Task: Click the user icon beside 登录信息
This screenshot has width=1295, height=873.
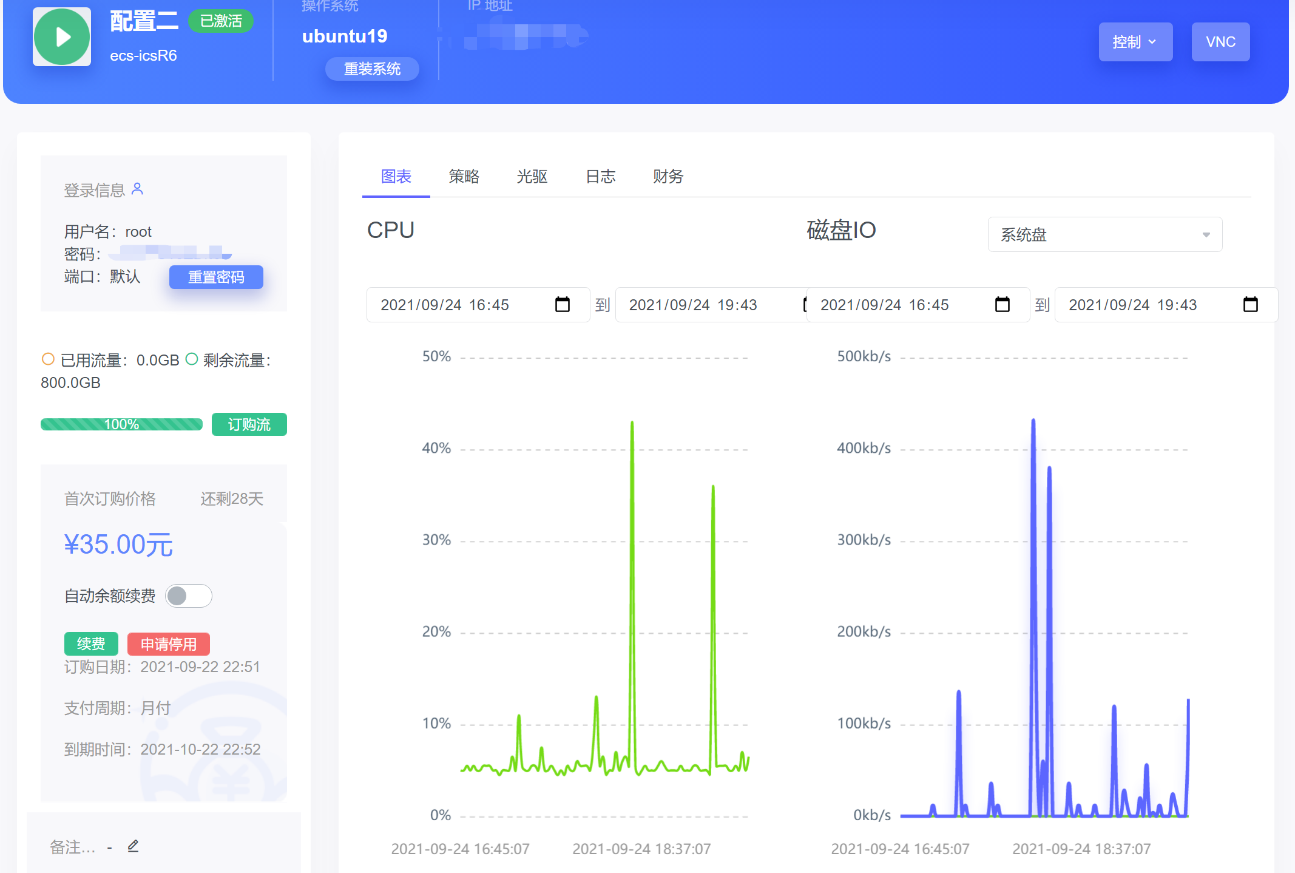Action: pos(138,189)
